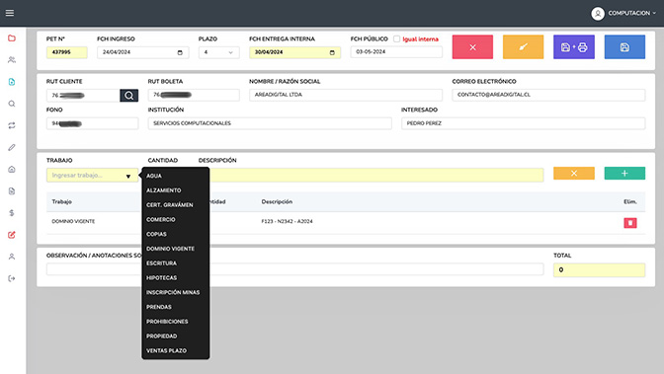Open the users group icon in the sidebar

[12, 59]
